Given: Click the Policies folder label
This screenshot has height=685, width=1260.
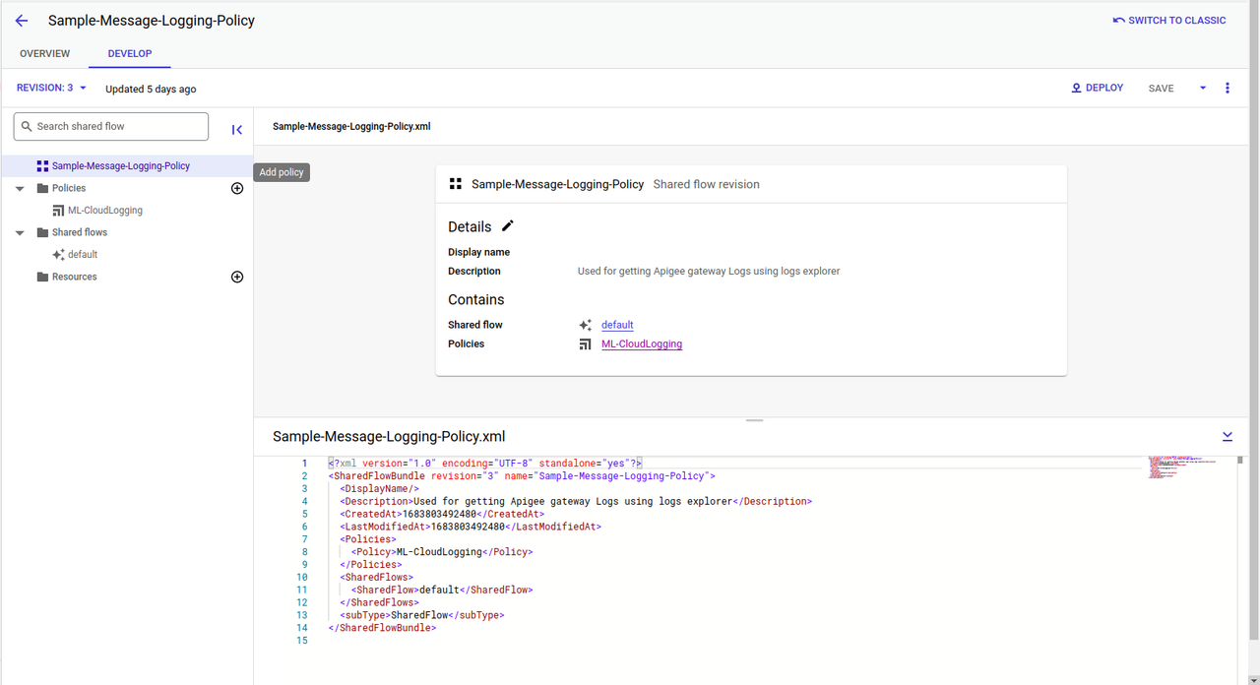Looking at the screenshot, I should [69, 188].
